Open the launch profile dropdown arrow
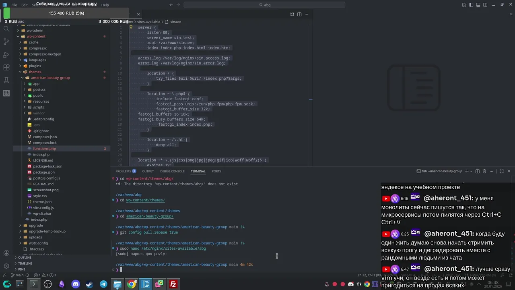The image size is (515, 290). pos(471,171)
